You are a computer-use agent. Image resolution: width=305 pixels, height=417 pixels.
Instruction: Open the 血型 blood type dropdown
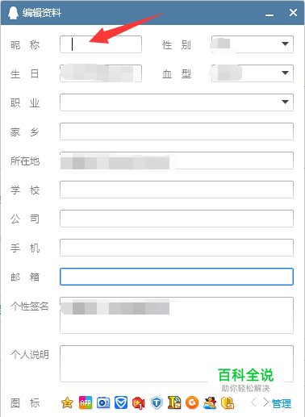point(253,73)
